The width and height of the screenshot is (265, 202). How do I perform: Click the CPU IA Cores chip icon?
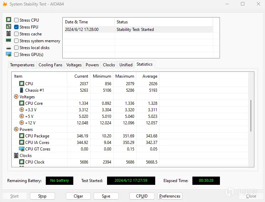pyautogui.click(x=22, y=142)
